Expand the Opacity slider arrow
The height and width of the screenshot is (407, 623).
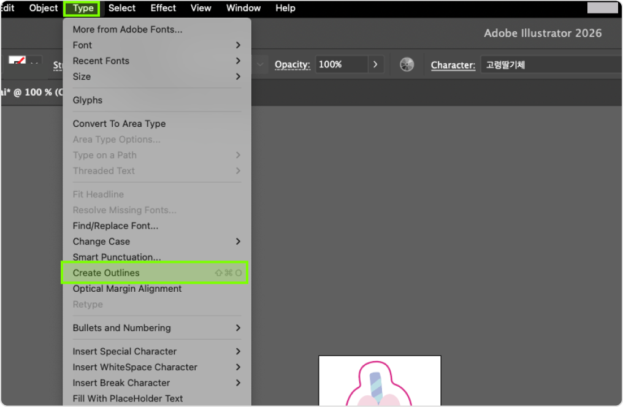[x=375, y=64]
